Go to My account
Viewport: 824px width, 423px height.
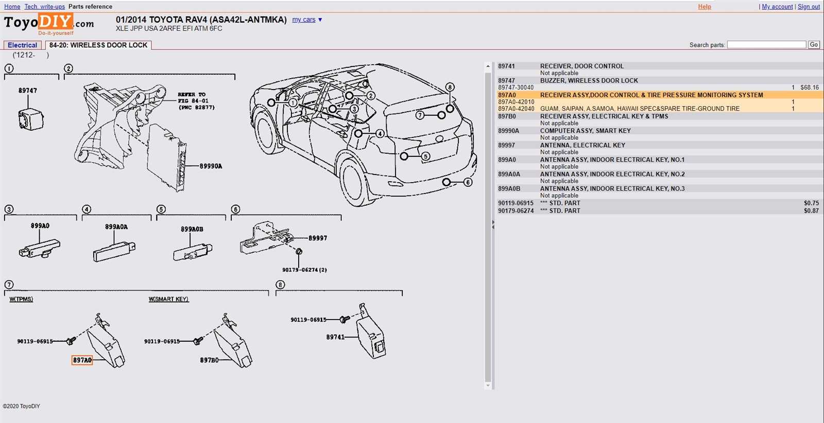pos(777,7)
